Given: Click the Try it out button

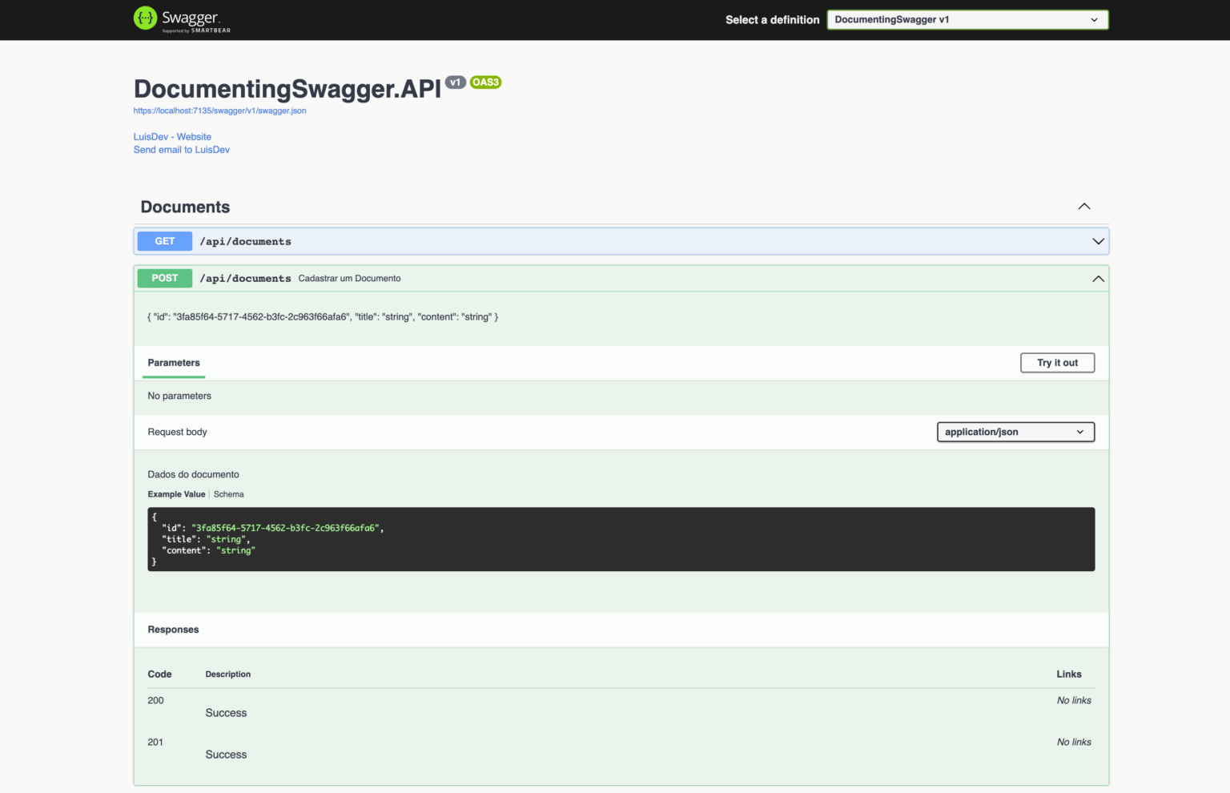Looking at the screenshot, I should [x=1057, y=362].
